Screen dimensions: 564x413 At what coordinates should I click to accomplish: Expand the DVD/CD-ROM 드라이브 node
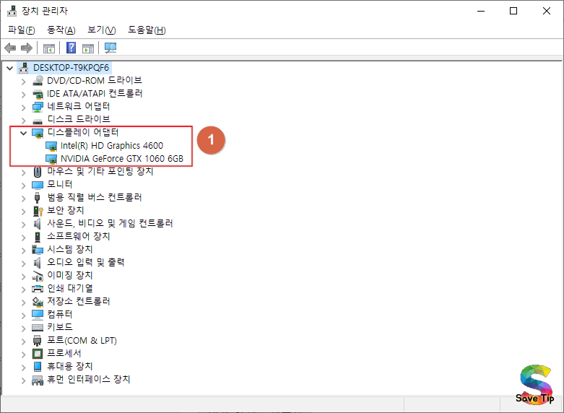pyautogui.click(x=24, y=82)
